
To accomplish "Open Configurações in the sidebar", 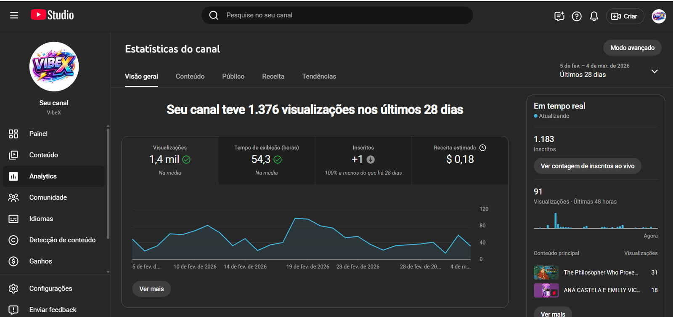I will (x=54, y=288).
